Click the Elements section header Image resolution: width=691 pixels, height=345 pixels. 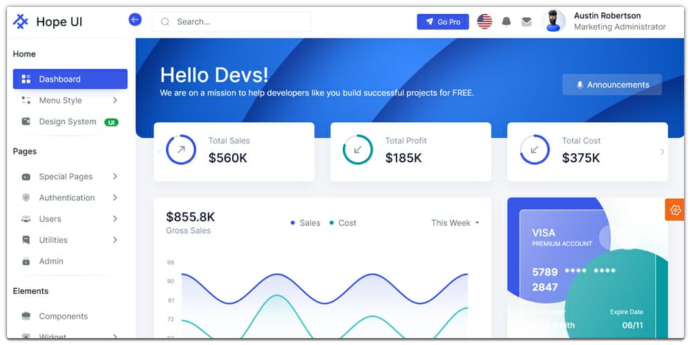pos(30,291)
